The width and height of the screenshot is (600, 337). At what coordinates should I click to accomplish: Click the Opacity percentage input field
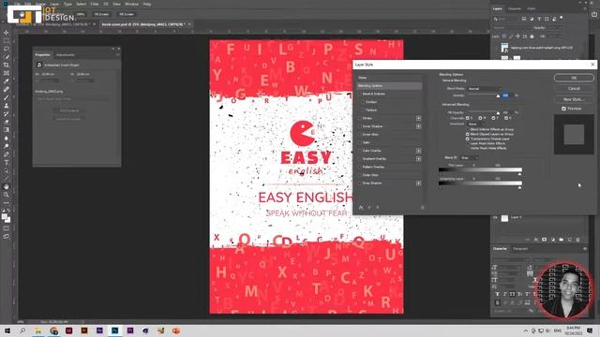click(507, 95)
